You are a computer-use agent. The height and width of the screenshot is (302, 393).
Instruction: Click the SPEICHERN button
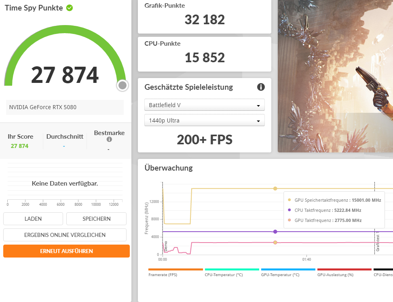(97, 219)
